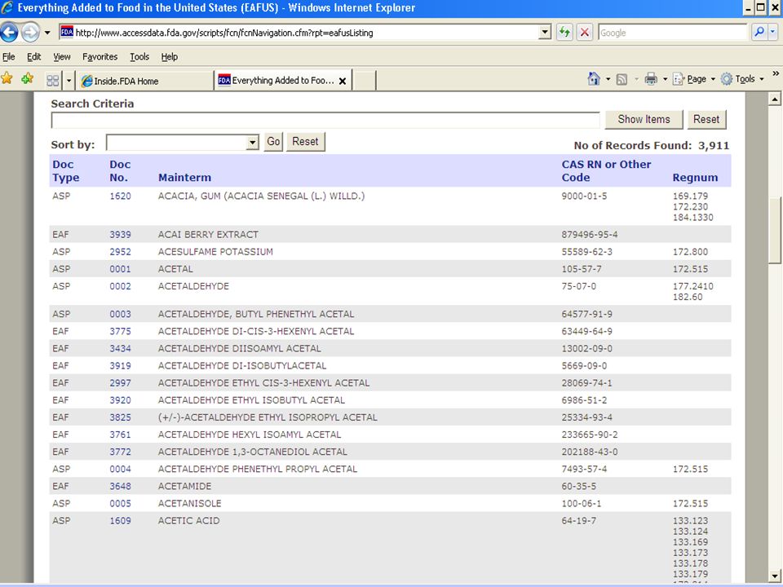Image resolution: width=783 pixels, height=587 pixels.
Task: Select the Everything Added to Food tab
Action: pyautogui.click(x=283, y=81)
